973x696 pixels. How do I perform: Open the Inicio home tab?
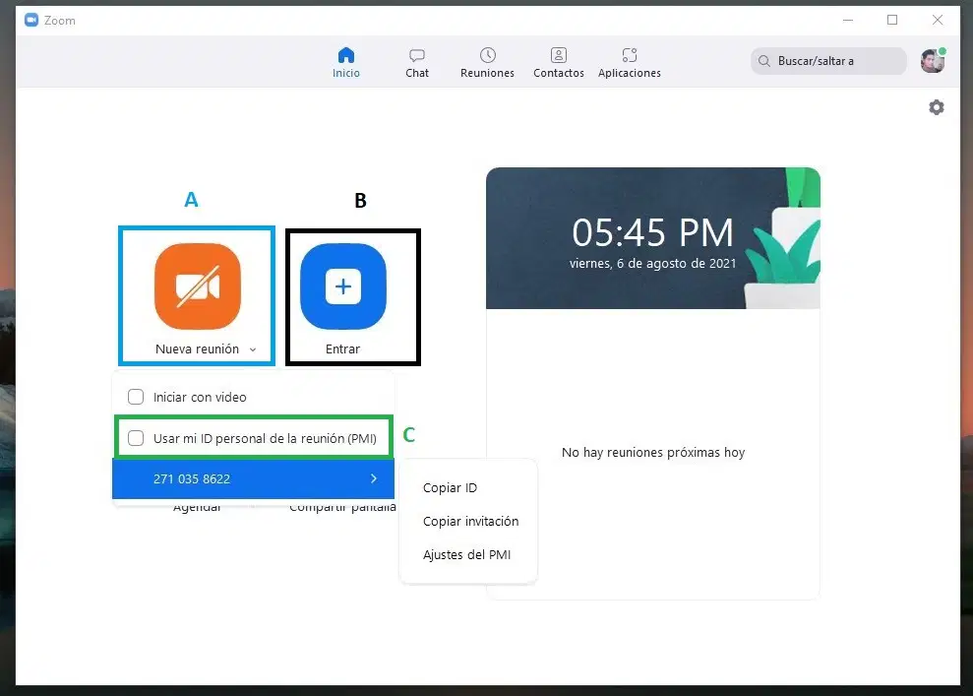345,63
